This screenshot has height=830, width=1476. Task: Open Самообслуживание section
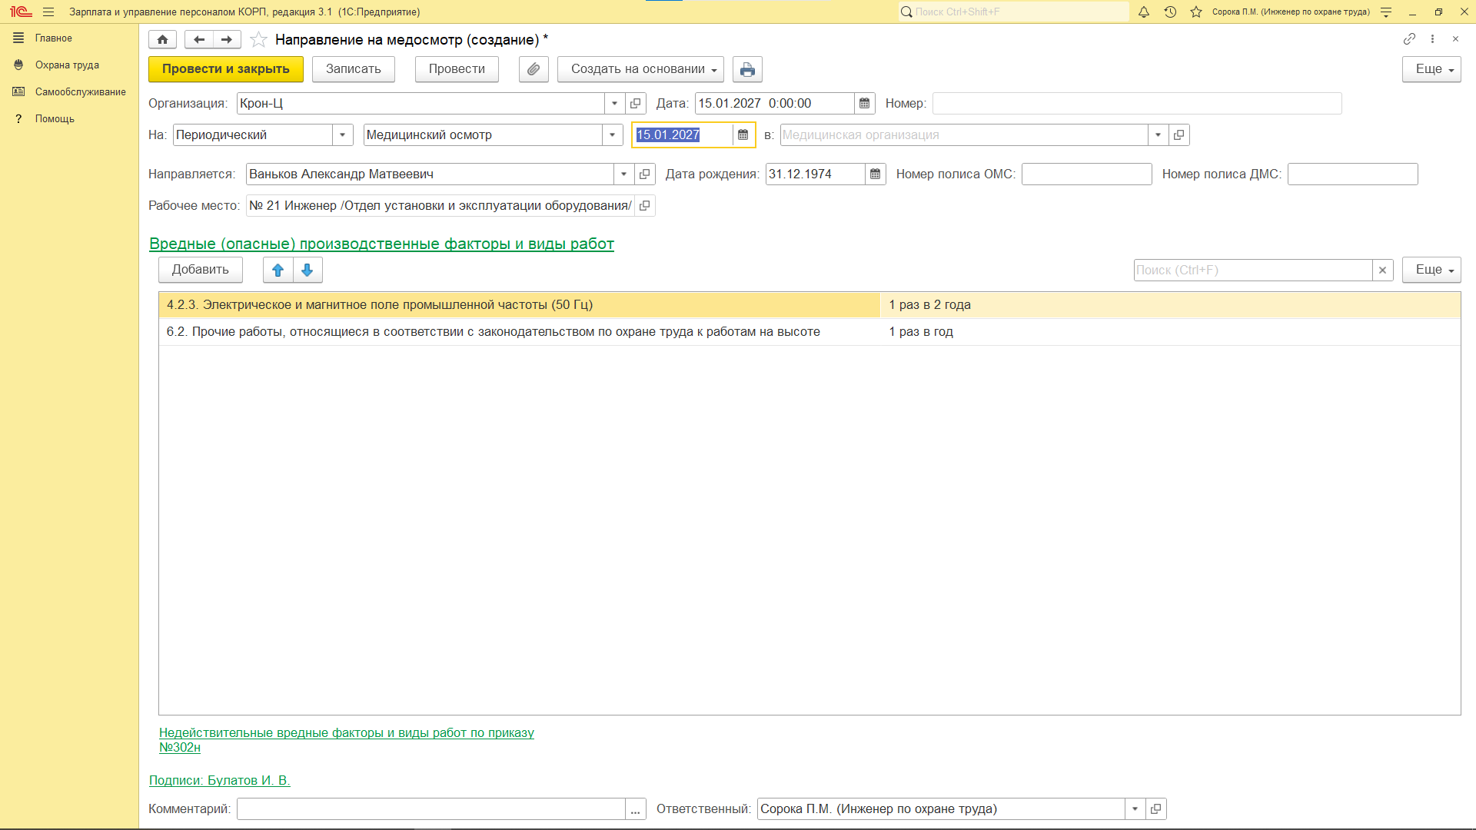click(80, 92)
